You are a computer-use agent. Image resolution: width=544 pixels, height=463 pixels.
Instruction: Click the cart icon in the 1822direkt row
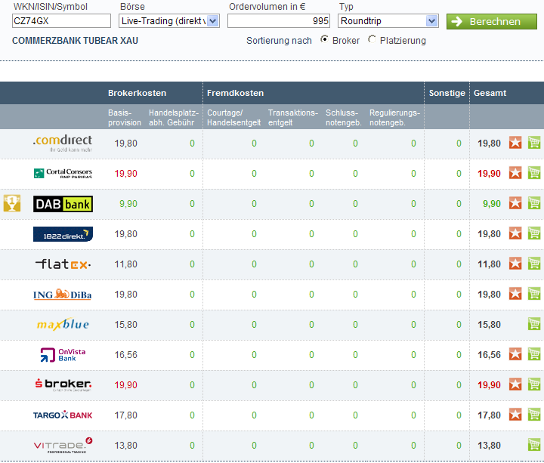click(534, 233)
